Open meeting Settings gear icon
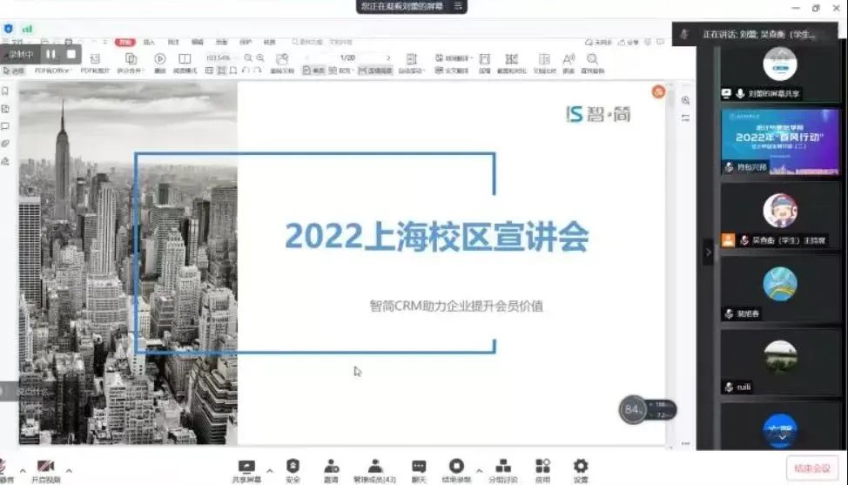Image resolution: width=848 pixels, height=485 pixels. click(x=581, y=468)
